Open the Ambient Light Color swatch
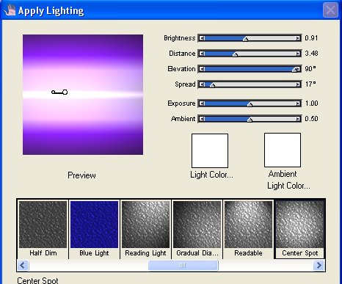 click(283, 150)
